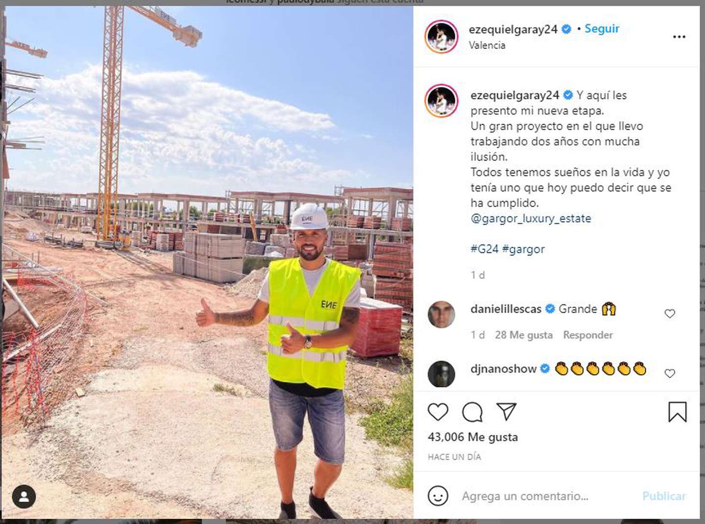Submit comment with Publicar button
The width and height of the screenshot is (705, 524).
664,496
